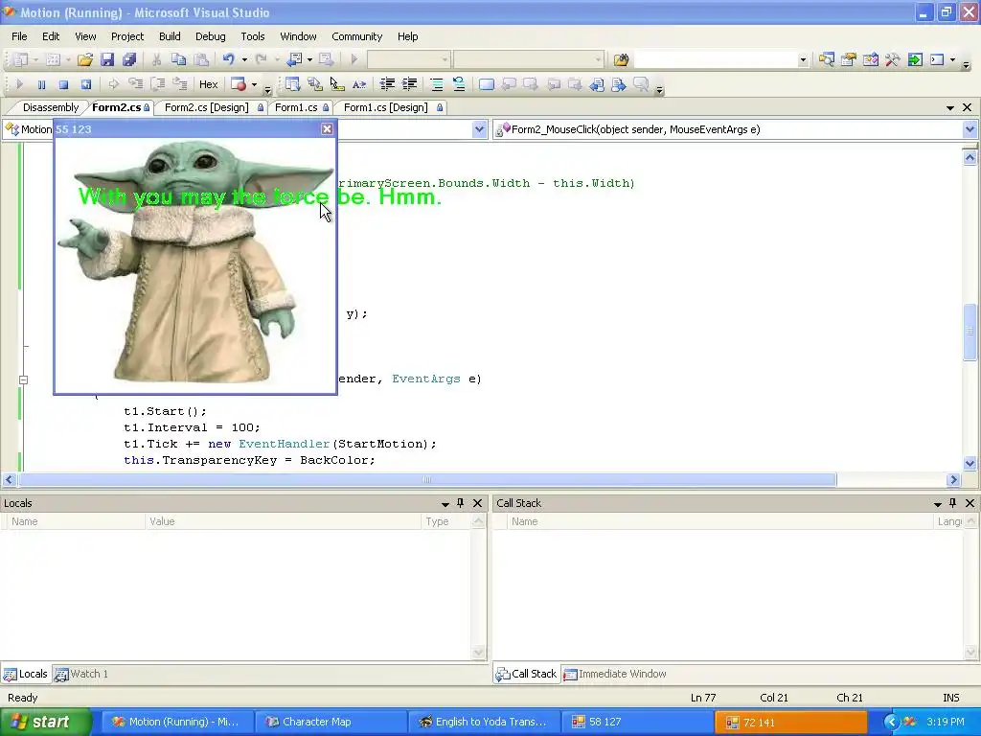Click the Copy toolbar icon
The height and width of the screenshot is (736, 981).
179,59
